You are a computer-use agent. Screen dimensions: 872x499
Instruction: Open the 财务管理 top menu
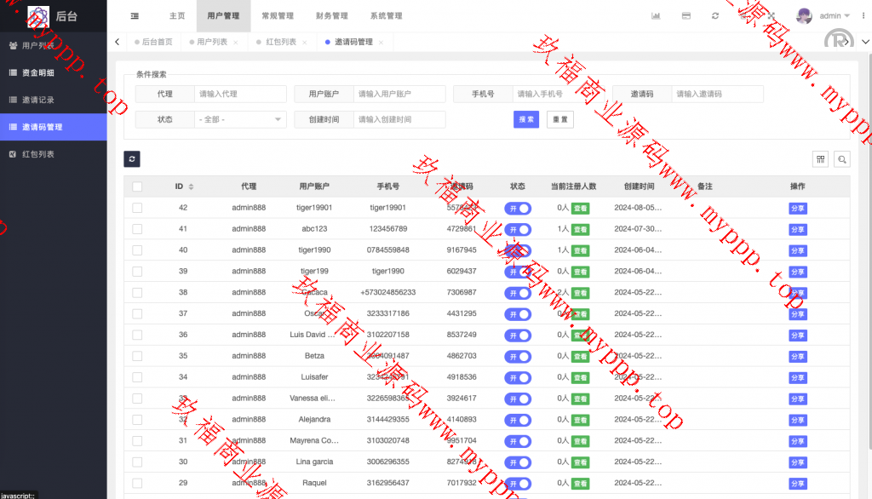331,16
